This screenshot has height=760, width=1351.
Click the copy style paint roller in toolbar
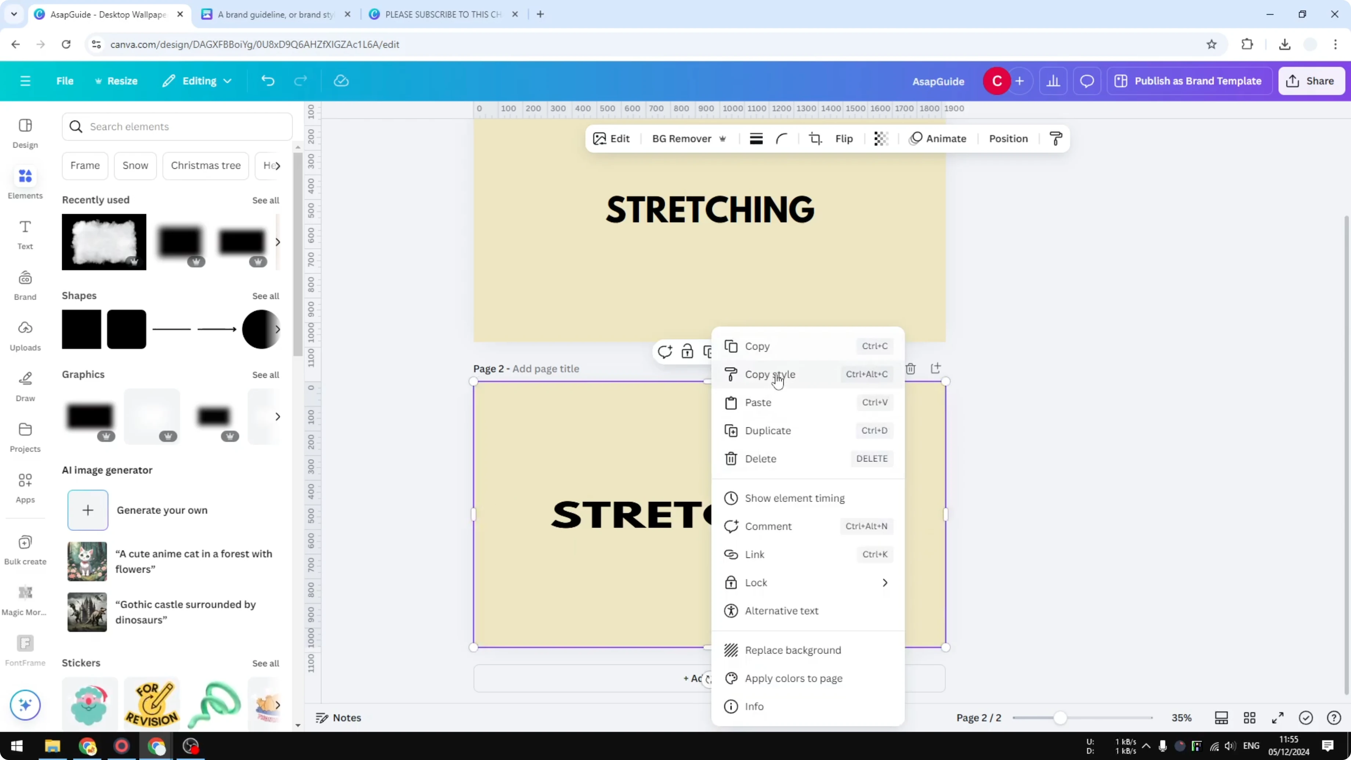(1056, 138)
